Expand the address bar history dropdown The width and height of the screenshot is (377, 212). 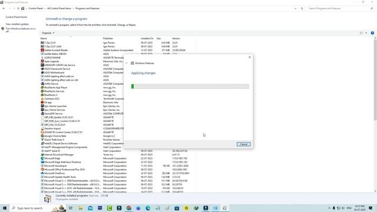point(295,8)
